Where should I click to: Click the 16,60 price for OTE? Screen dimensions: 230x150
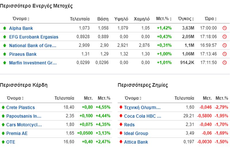point(69,142)
